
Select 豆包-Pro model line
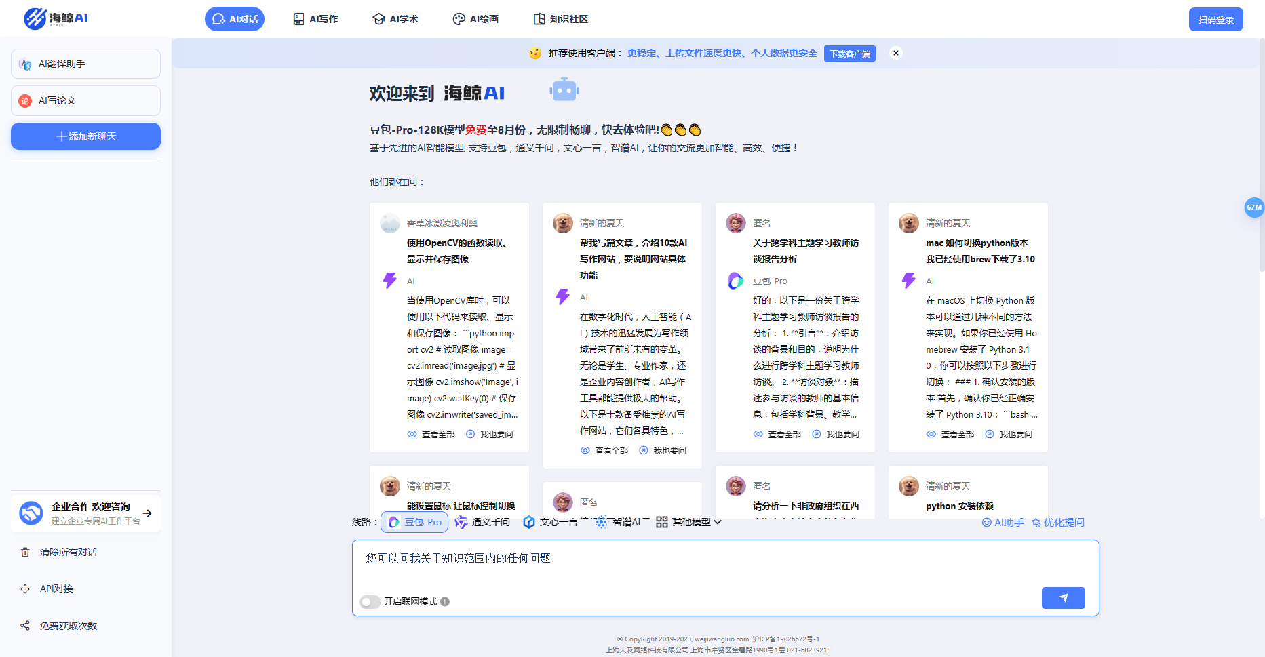click(x=414, y=522)
